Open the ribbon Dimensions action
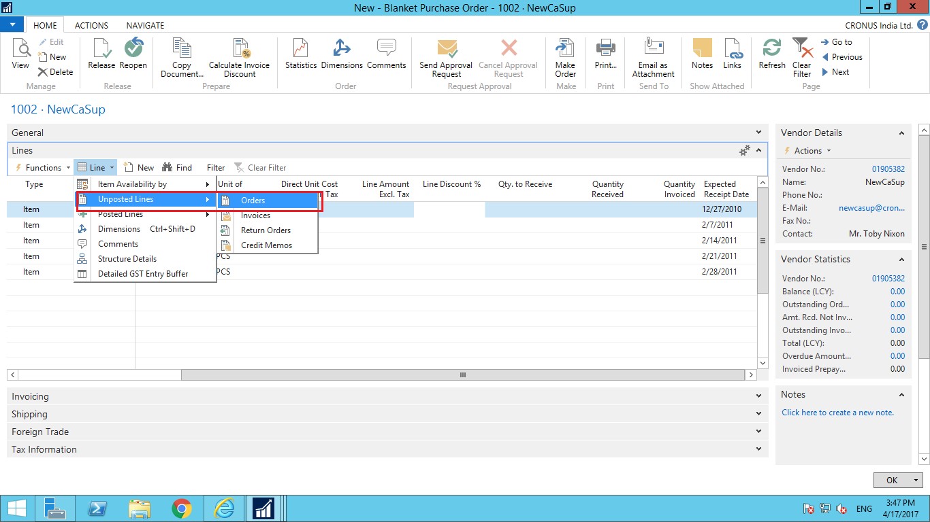930x522 pixels. coord(342,54)
